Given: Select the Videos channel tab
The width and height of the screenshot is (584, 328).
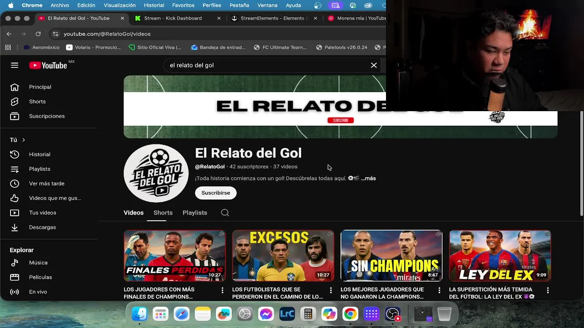Looking at the screenshot, I should 134,213.
